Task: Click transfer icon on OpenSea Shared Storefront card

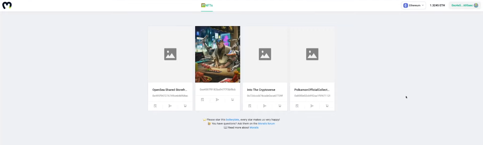Action: point(170,106)
